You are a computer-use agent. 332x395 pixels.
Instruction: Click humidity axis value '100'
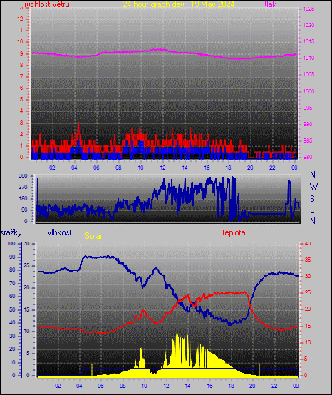[11, 243]
